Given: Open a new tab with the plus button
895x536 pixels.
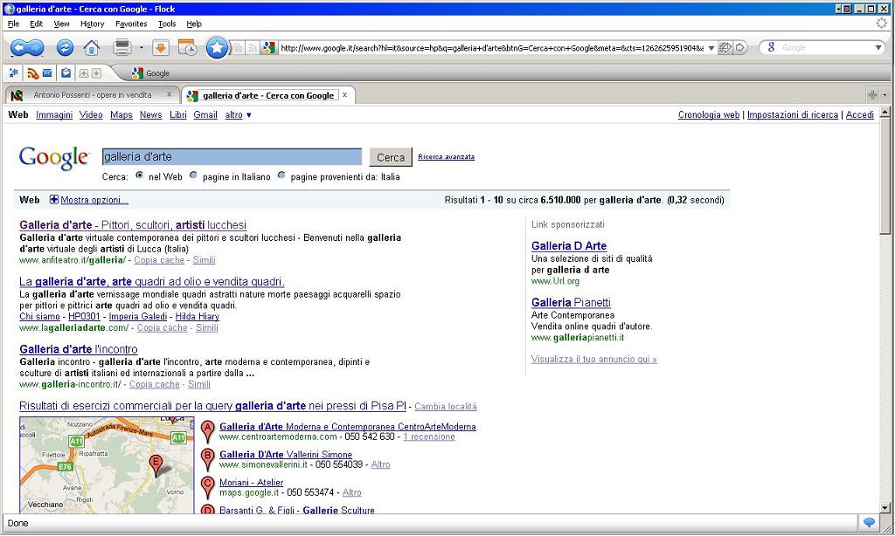Looking at the screenshot, I should coord(872,94).
